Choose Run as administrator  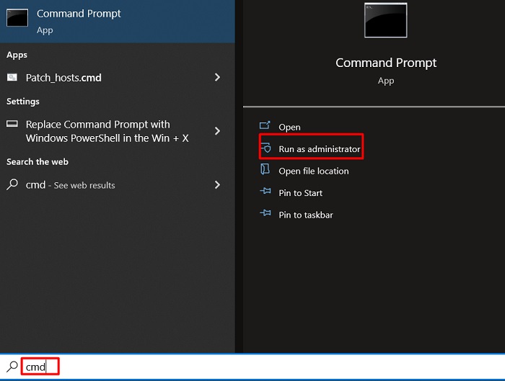tap(319, 149)
